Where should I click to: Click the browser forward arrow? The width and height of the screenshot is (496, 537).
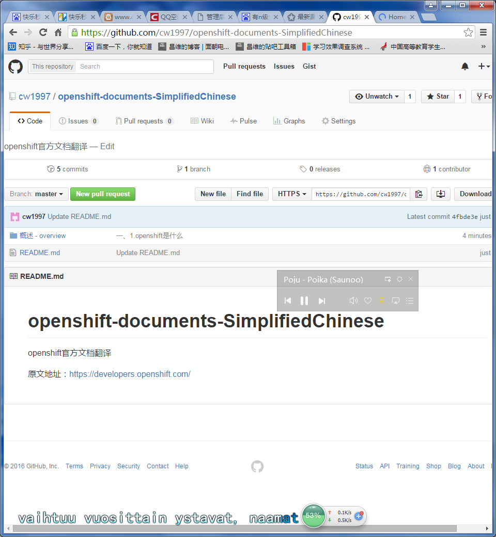coord(28,33)
